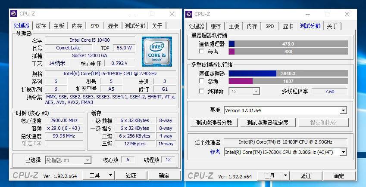This screenshot has height=187, width=366.
Task: Click 工具 button in left window
Action: [x=95, y=175]
